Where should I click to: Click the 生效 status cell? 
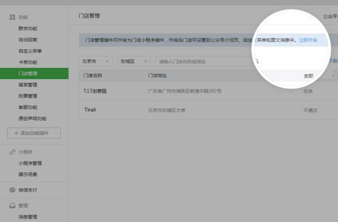click(x=308, y=91)
